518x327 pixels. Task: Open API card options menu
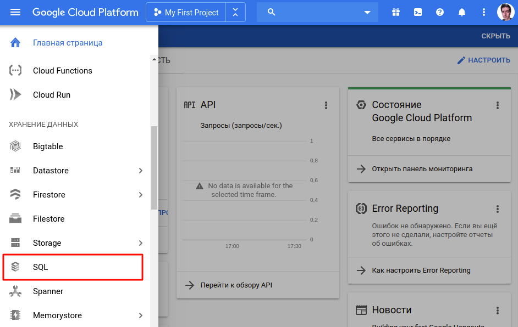[x=326, y=105]
